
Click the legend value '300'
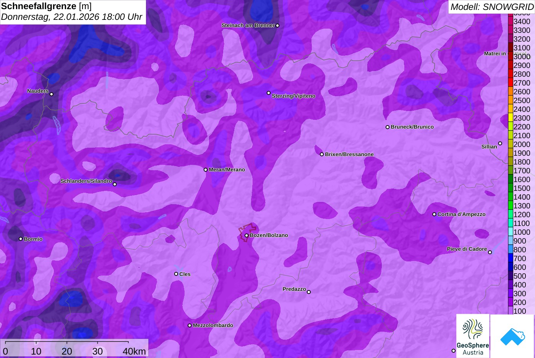[x=520, y=293]
